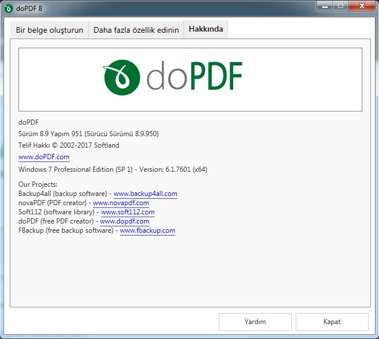Click the 'Telif Hakkı © 2002-2017 Softland' line

coord(69,145)
